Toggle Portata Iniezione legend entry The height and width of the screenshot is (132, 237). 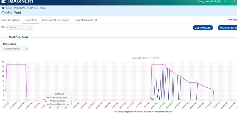point(142,112)
